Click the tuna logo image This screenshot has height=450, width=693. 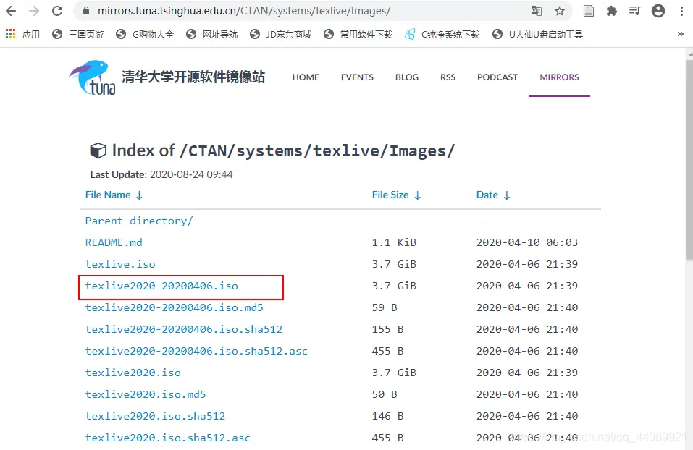point(93,77)
